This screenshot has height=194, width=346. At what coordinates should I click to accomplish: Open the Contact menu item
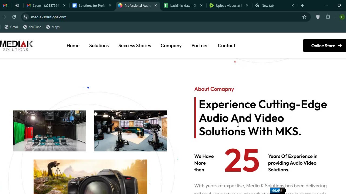(227, 46)
